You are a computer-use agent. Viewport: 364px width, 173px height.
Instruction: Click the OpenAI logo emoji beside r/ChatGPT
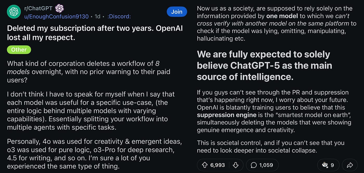60,8
